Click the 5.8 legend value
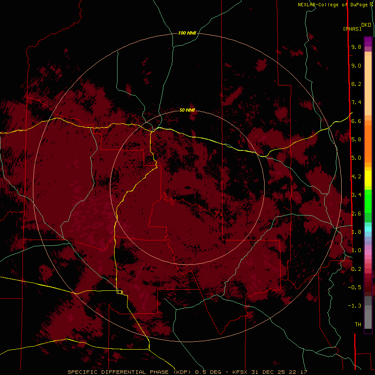Viewport: 375px width, 375px height. click(x=356, y=140)
